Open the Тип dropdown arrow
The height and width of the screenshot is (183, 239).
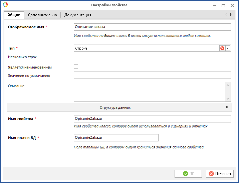coord(228,48)
